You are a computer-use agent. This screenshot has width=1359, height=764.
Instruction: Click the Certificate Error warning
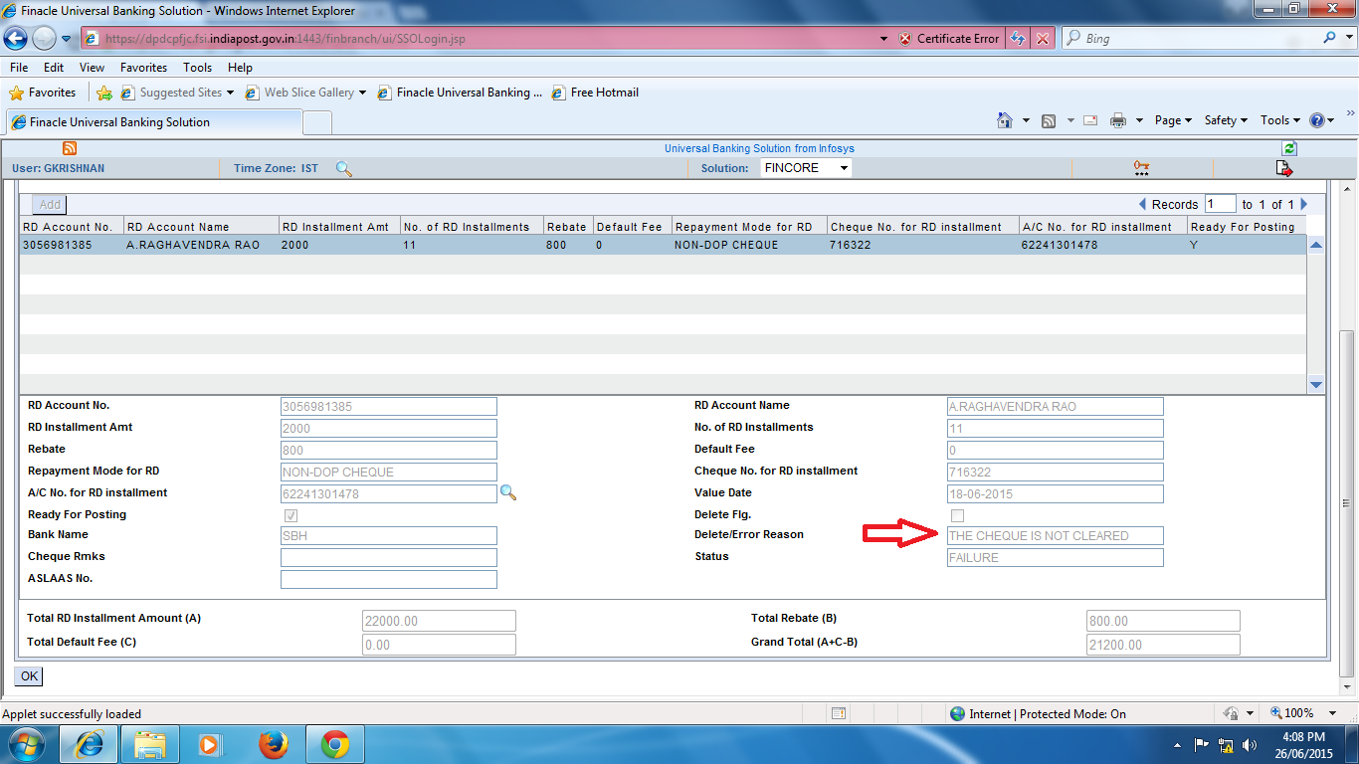[x=948, y=38]
